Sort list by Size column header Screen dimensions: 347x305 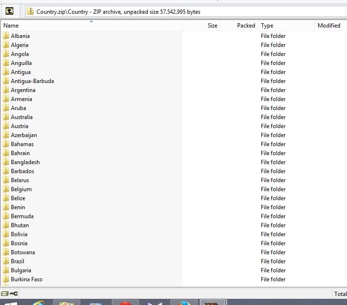click(201, 26)
